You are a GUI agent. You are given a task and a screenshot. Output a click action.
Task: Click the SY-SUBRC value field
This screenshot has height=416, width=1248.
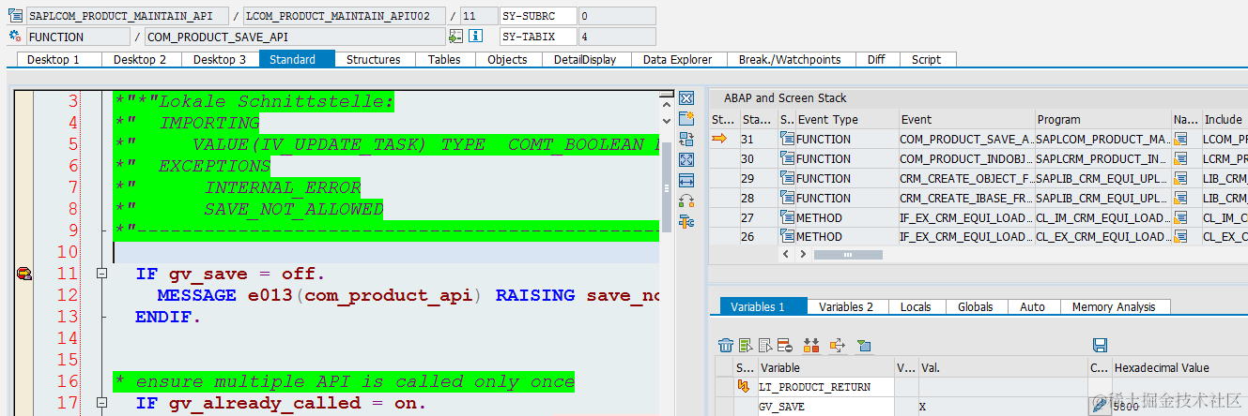pyautogui.click(x=616, y=16)
